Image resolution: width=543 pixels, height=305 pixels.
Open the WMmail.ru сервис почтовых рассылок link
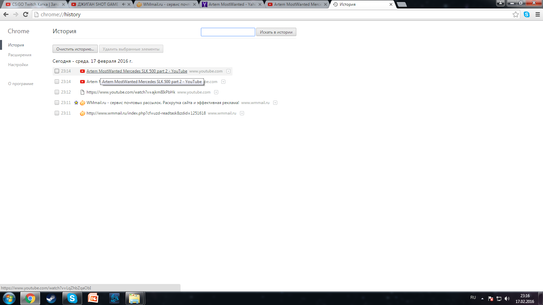163,103
